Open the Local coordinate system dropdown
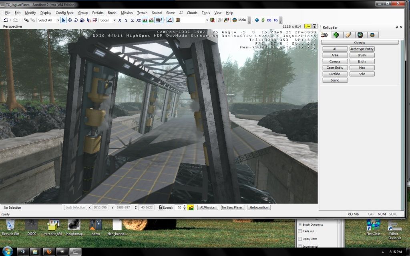Image resolution: width=410 pixels, height=256 pixels. click(x=114, y=20)
